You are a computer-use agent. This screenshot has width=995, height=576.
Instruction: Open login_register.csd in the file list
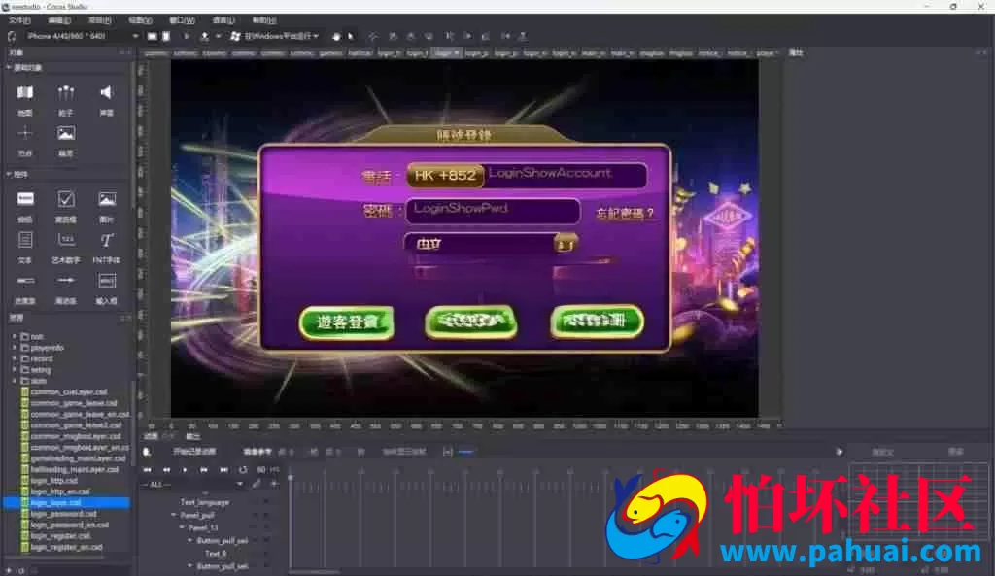61,536
